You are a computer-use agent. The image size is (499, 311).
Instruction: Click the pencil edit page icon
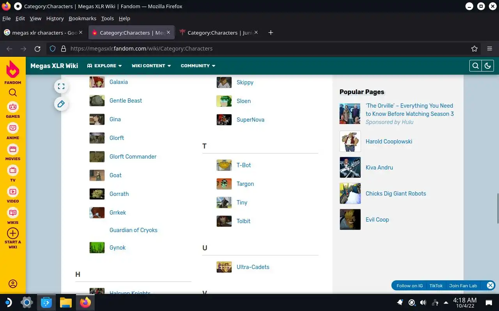(61, 104)
